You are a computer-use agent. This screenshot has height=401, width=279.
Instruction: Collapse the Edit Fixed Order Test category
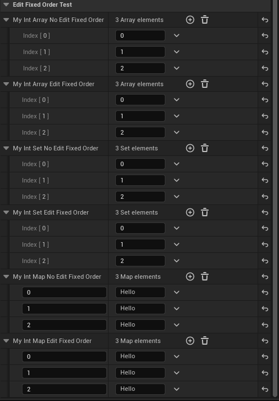pos(6,5)
